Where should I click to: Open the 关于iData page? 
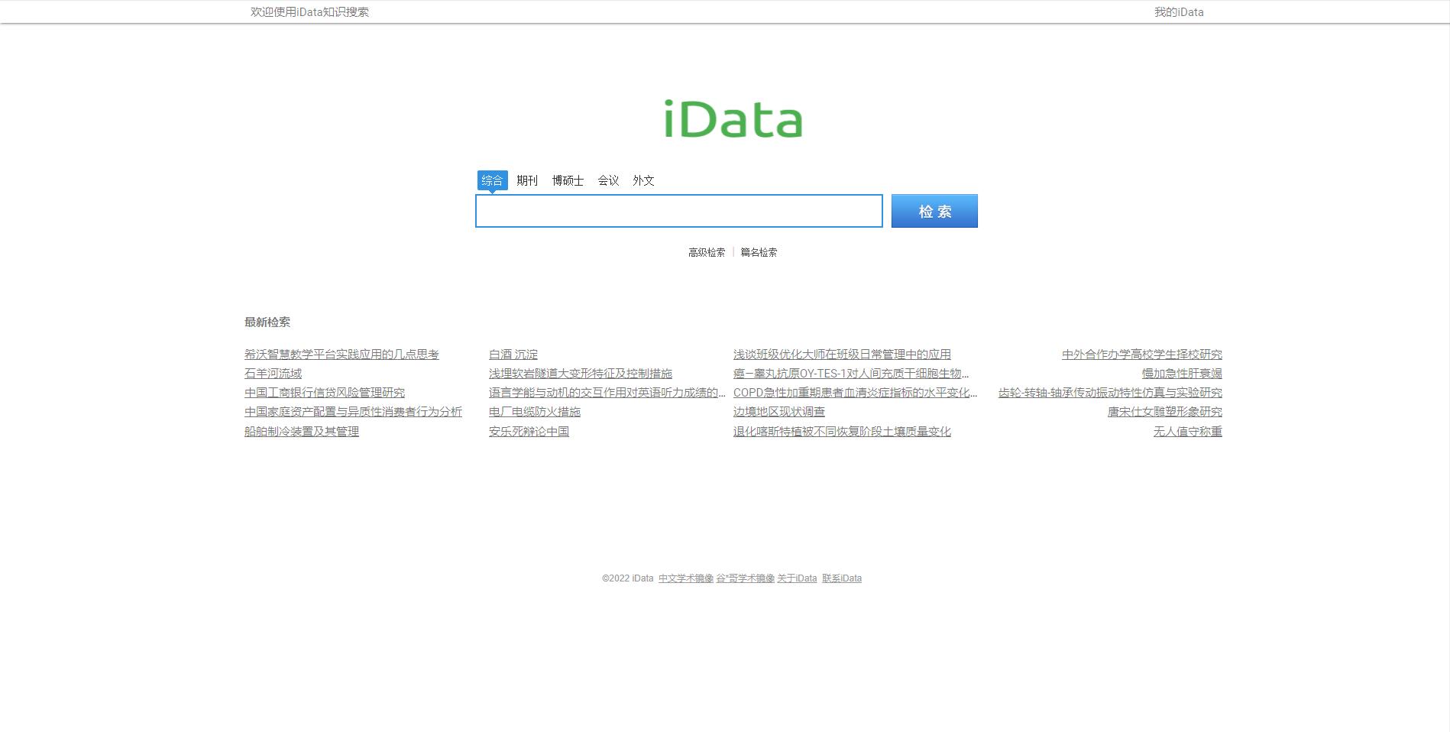click(x=797, y=578)
